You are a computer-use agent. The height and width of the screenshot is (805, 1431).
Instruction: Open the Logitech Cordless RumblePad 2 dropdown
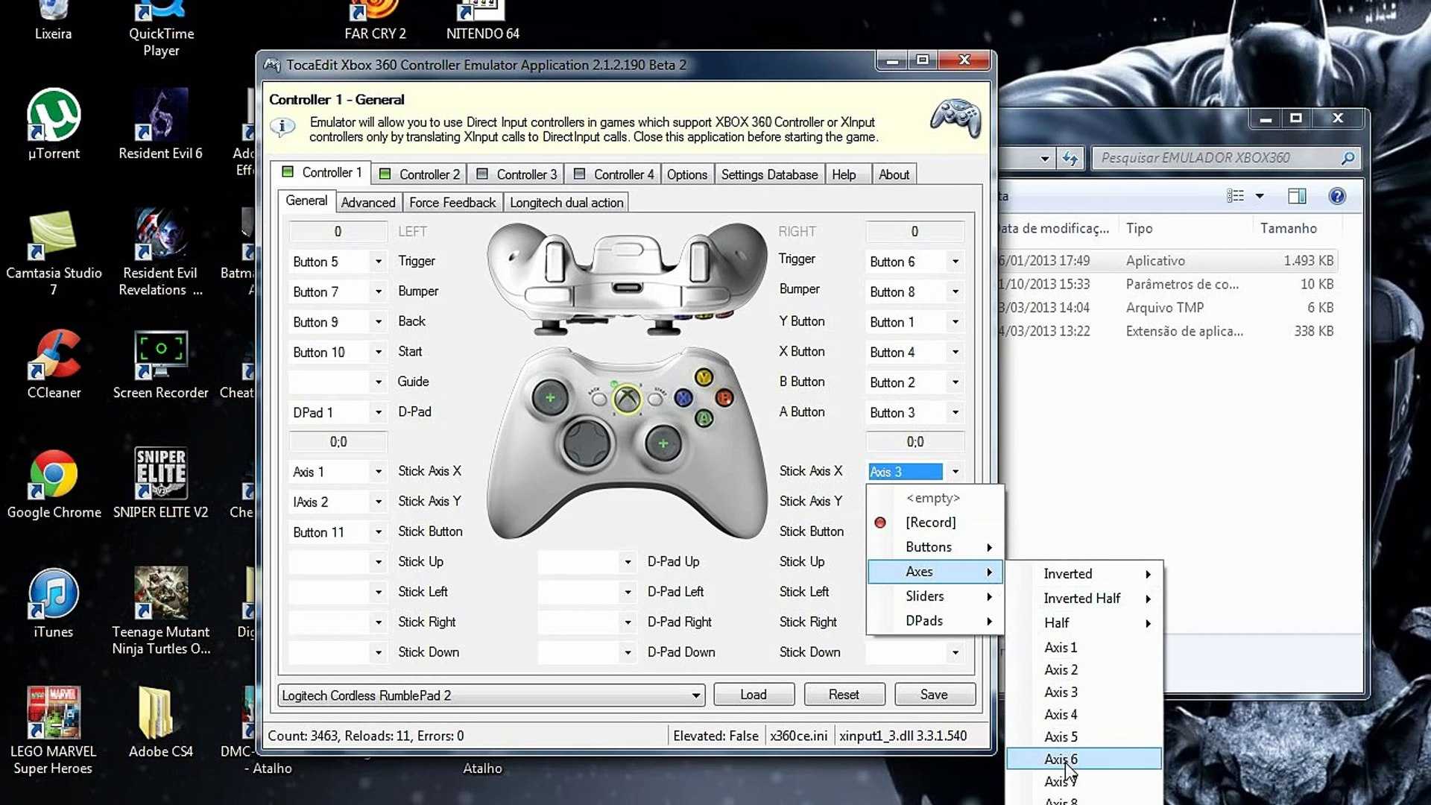pyautogui.click(x=491, y=695)
